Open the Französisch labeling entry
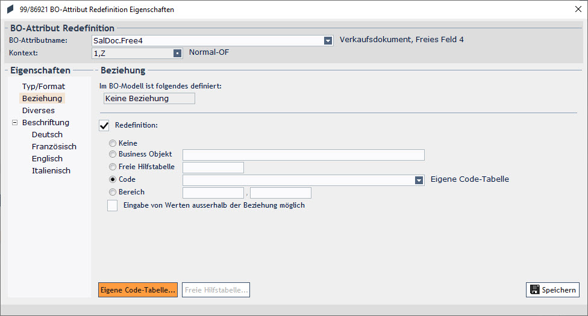The height and width of the screenshot is (316, 588). click(x=54, y=146)
